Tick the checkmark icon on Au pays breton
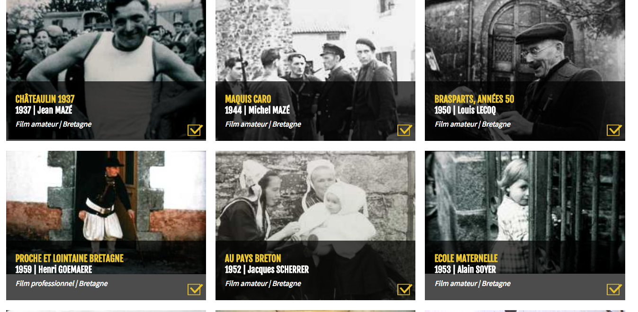This screenshot has height=312, width=638. 404,289
